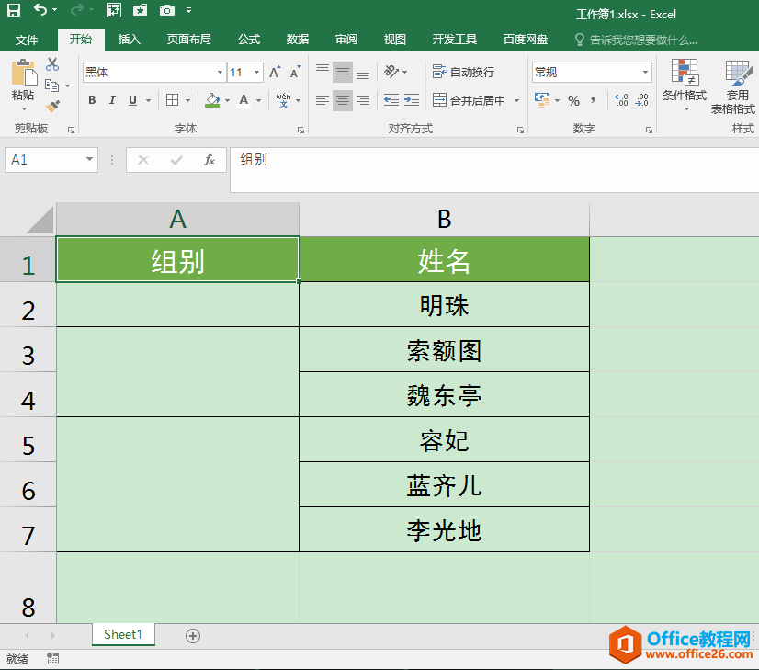Open 条件格式 conditional formatting
The image size is (759, 670).
685,85
